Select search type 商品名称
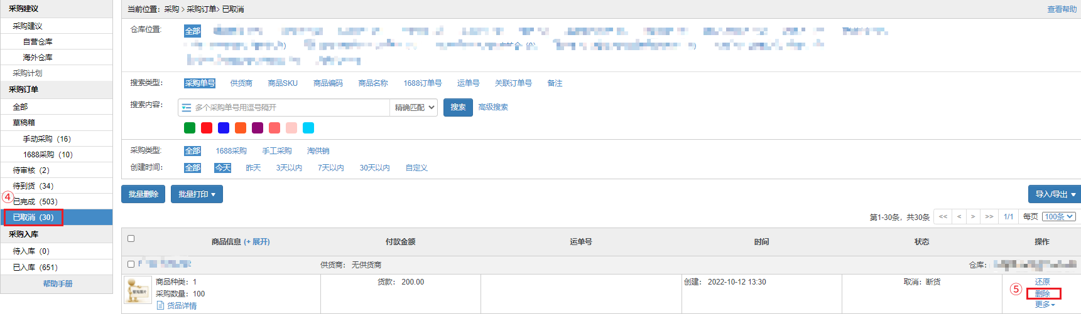 coord(373,83)
